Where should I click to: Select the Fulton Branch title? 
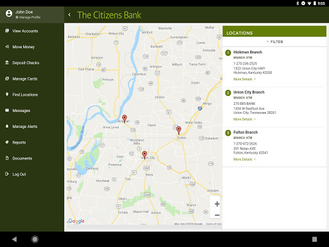[x=245, y=133]
